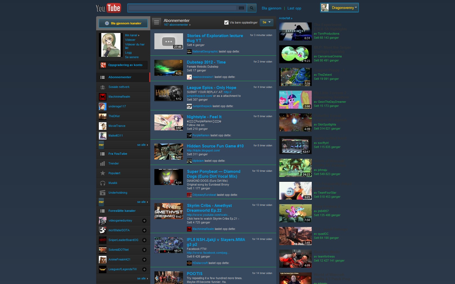This screenshot has height=284, width=455.
Task: Open the League Epics video thumbnail
Action: point(169,93)
